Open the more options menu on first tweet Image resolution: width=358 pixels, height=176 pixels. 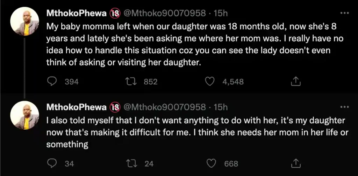[344, 13]
